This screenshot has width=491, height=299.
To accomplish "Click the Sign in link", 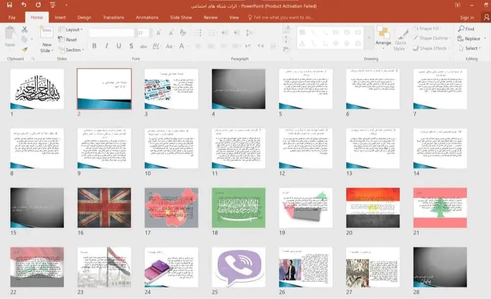I will [467, 18].
